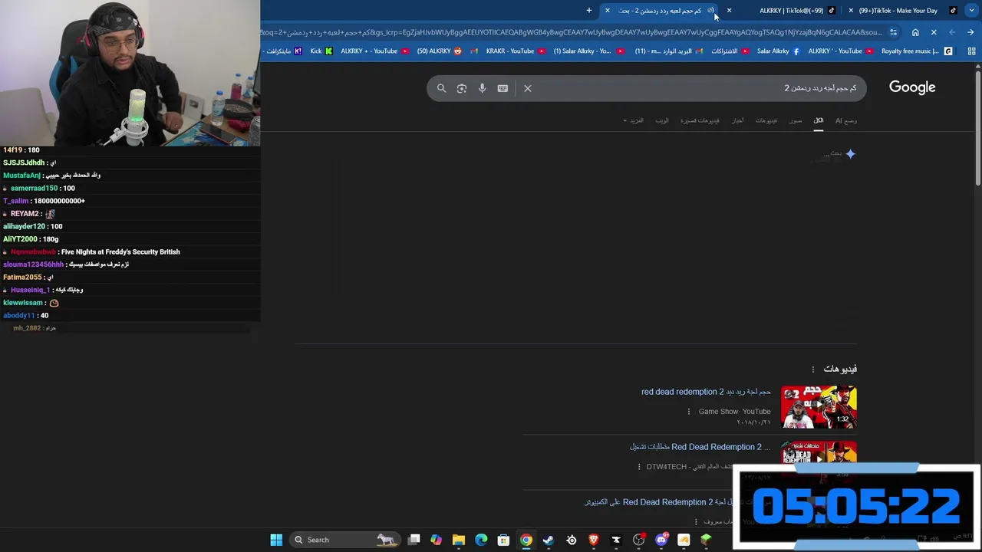
Task: Open the on-screen keyboard input tool
Action: tap(503, 88)
